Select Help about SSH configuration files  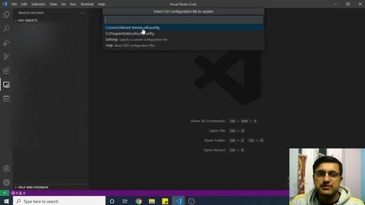coord(184,46)
